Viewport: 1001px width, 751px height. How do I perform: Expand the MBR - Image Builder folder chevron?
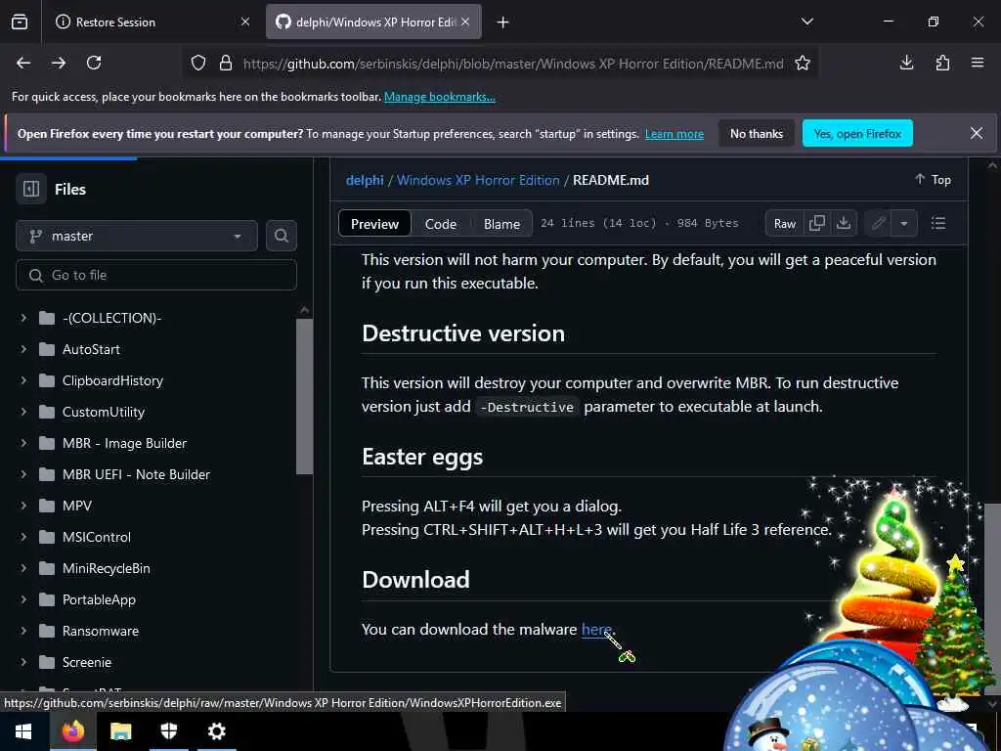(23, 443)
